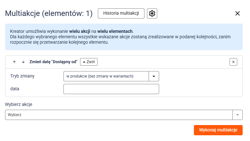This screenshot has height=141, width=250.
Task: Open multiaction settings via gear icon
Action: [152, 13]
